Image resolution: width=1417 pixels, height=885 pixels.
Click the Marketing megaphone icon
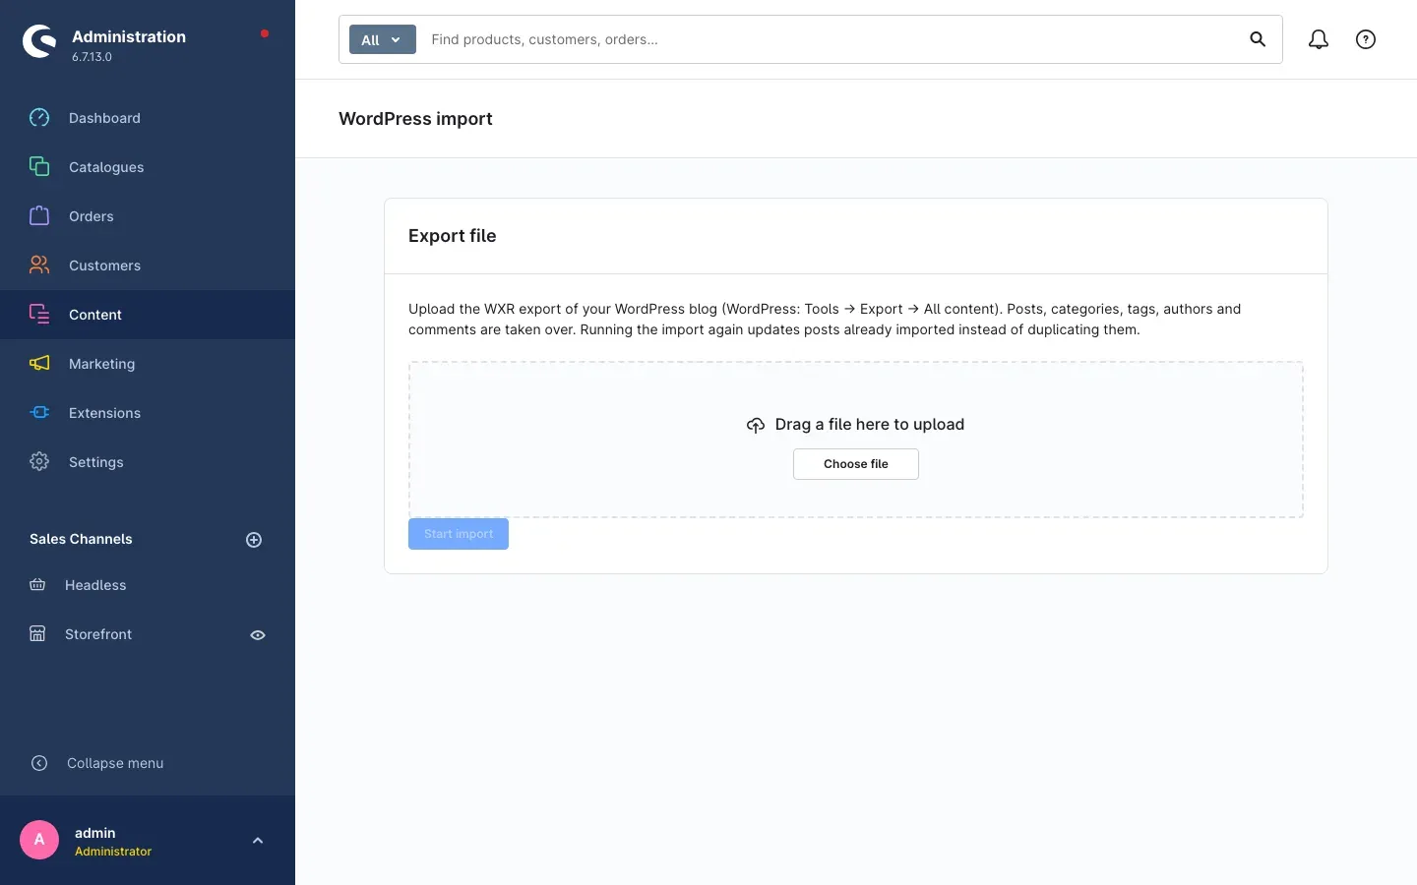tap(39, 364)
